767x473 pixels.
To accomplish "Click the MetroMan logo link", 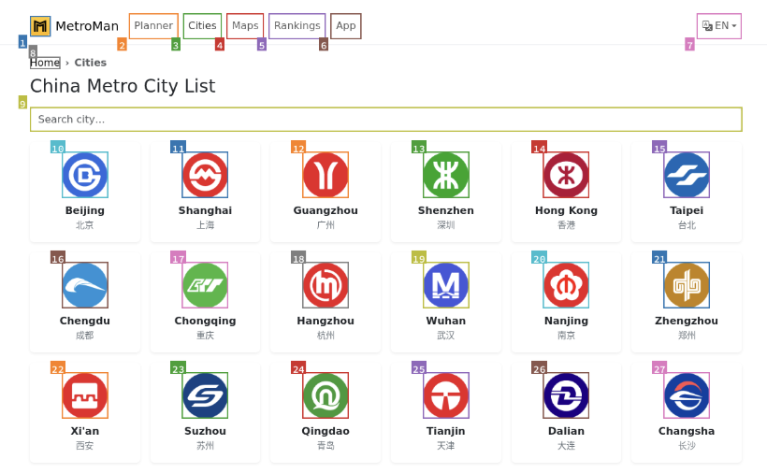I will (75, 26).
